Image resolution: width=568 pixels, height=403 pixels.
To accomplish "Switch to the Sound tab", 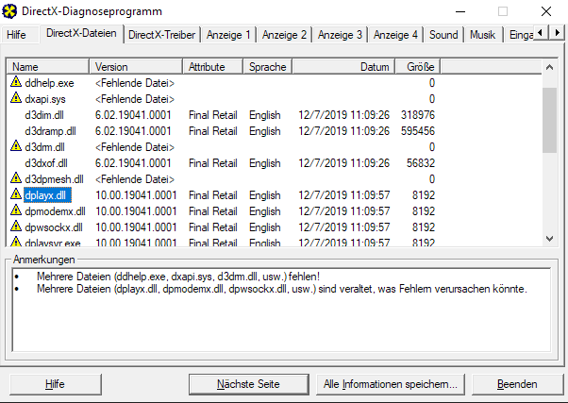I will pyautogui.click(x=443, y=35).
